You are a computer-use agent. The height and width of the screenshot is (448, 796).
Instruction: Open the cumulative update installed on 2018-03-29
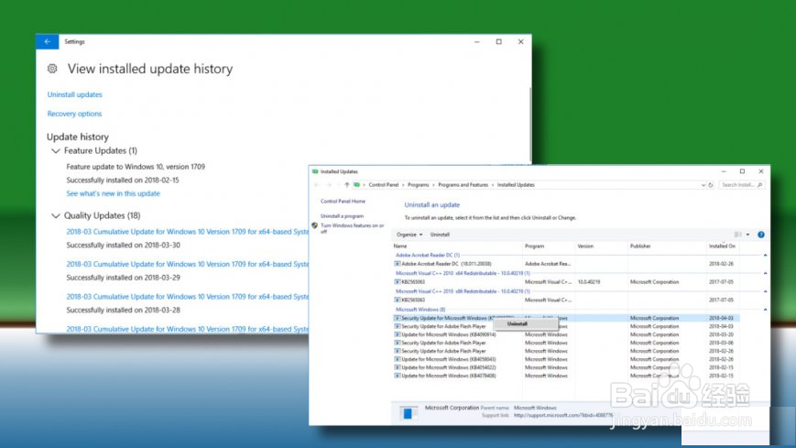[188, 264]
